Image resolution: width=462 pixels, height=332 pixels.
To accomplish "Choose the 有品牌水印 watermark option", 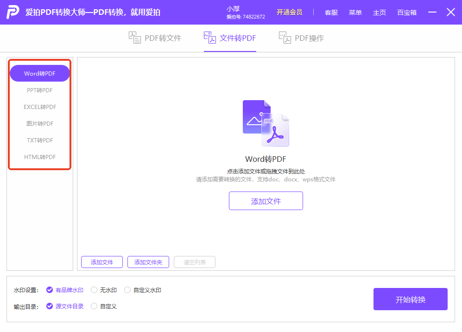I will pyautogui.click(x=65, y=290).
